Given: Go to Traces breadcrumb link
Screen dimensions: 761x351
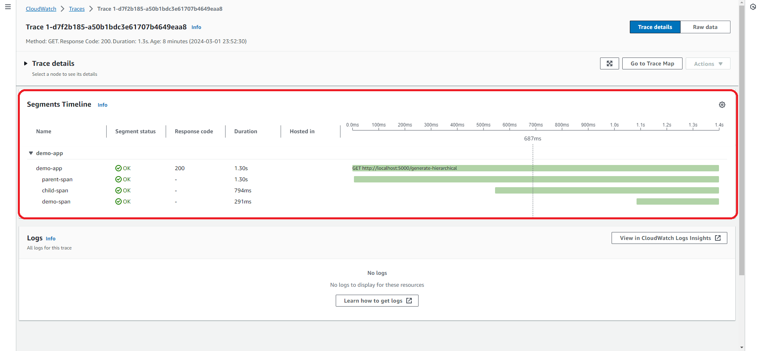Looking at the screenshot, I should [76, 9].
